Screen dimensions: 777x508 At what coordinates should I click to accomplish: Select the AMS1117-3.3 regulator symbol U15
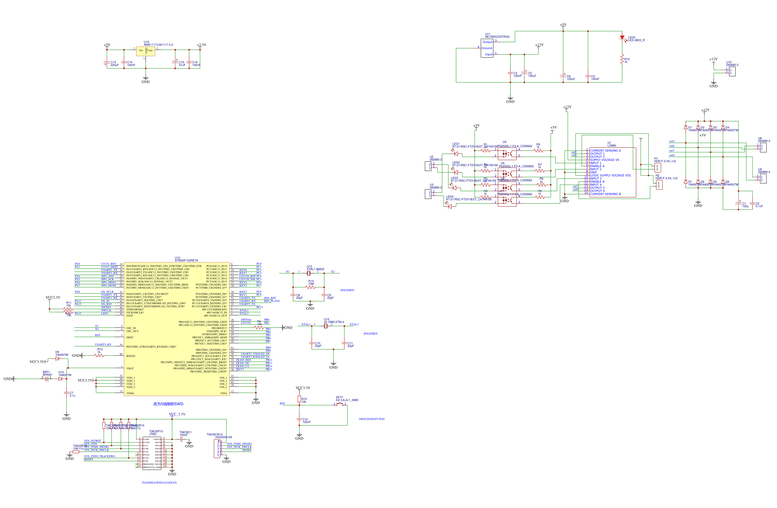coord(145,51)
